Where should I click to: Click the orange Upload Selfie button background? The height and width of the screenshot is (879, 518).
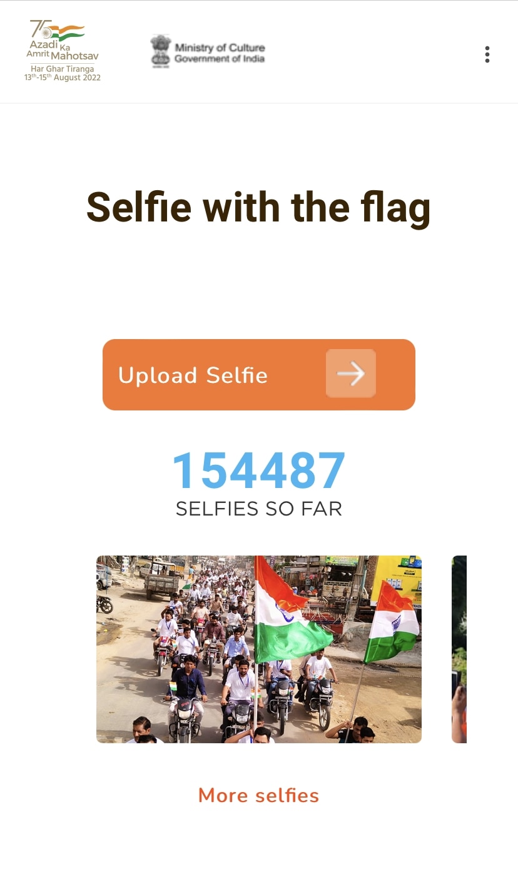point(259,375)
